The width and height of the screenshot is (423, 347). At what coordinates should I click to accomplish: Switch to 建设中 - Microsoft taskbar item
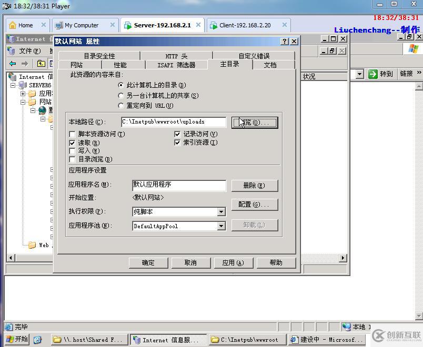click(327, 340)
